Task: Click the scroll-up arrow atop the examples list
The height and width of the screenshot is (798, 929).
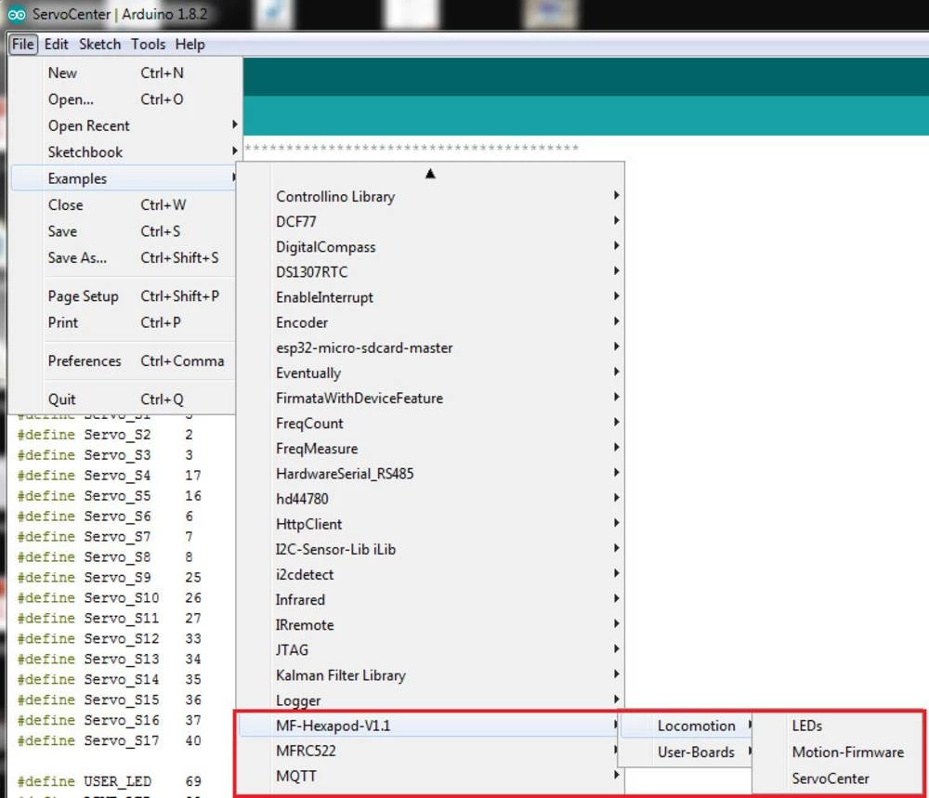Action: pyautogui.click(x=429, y=174)
